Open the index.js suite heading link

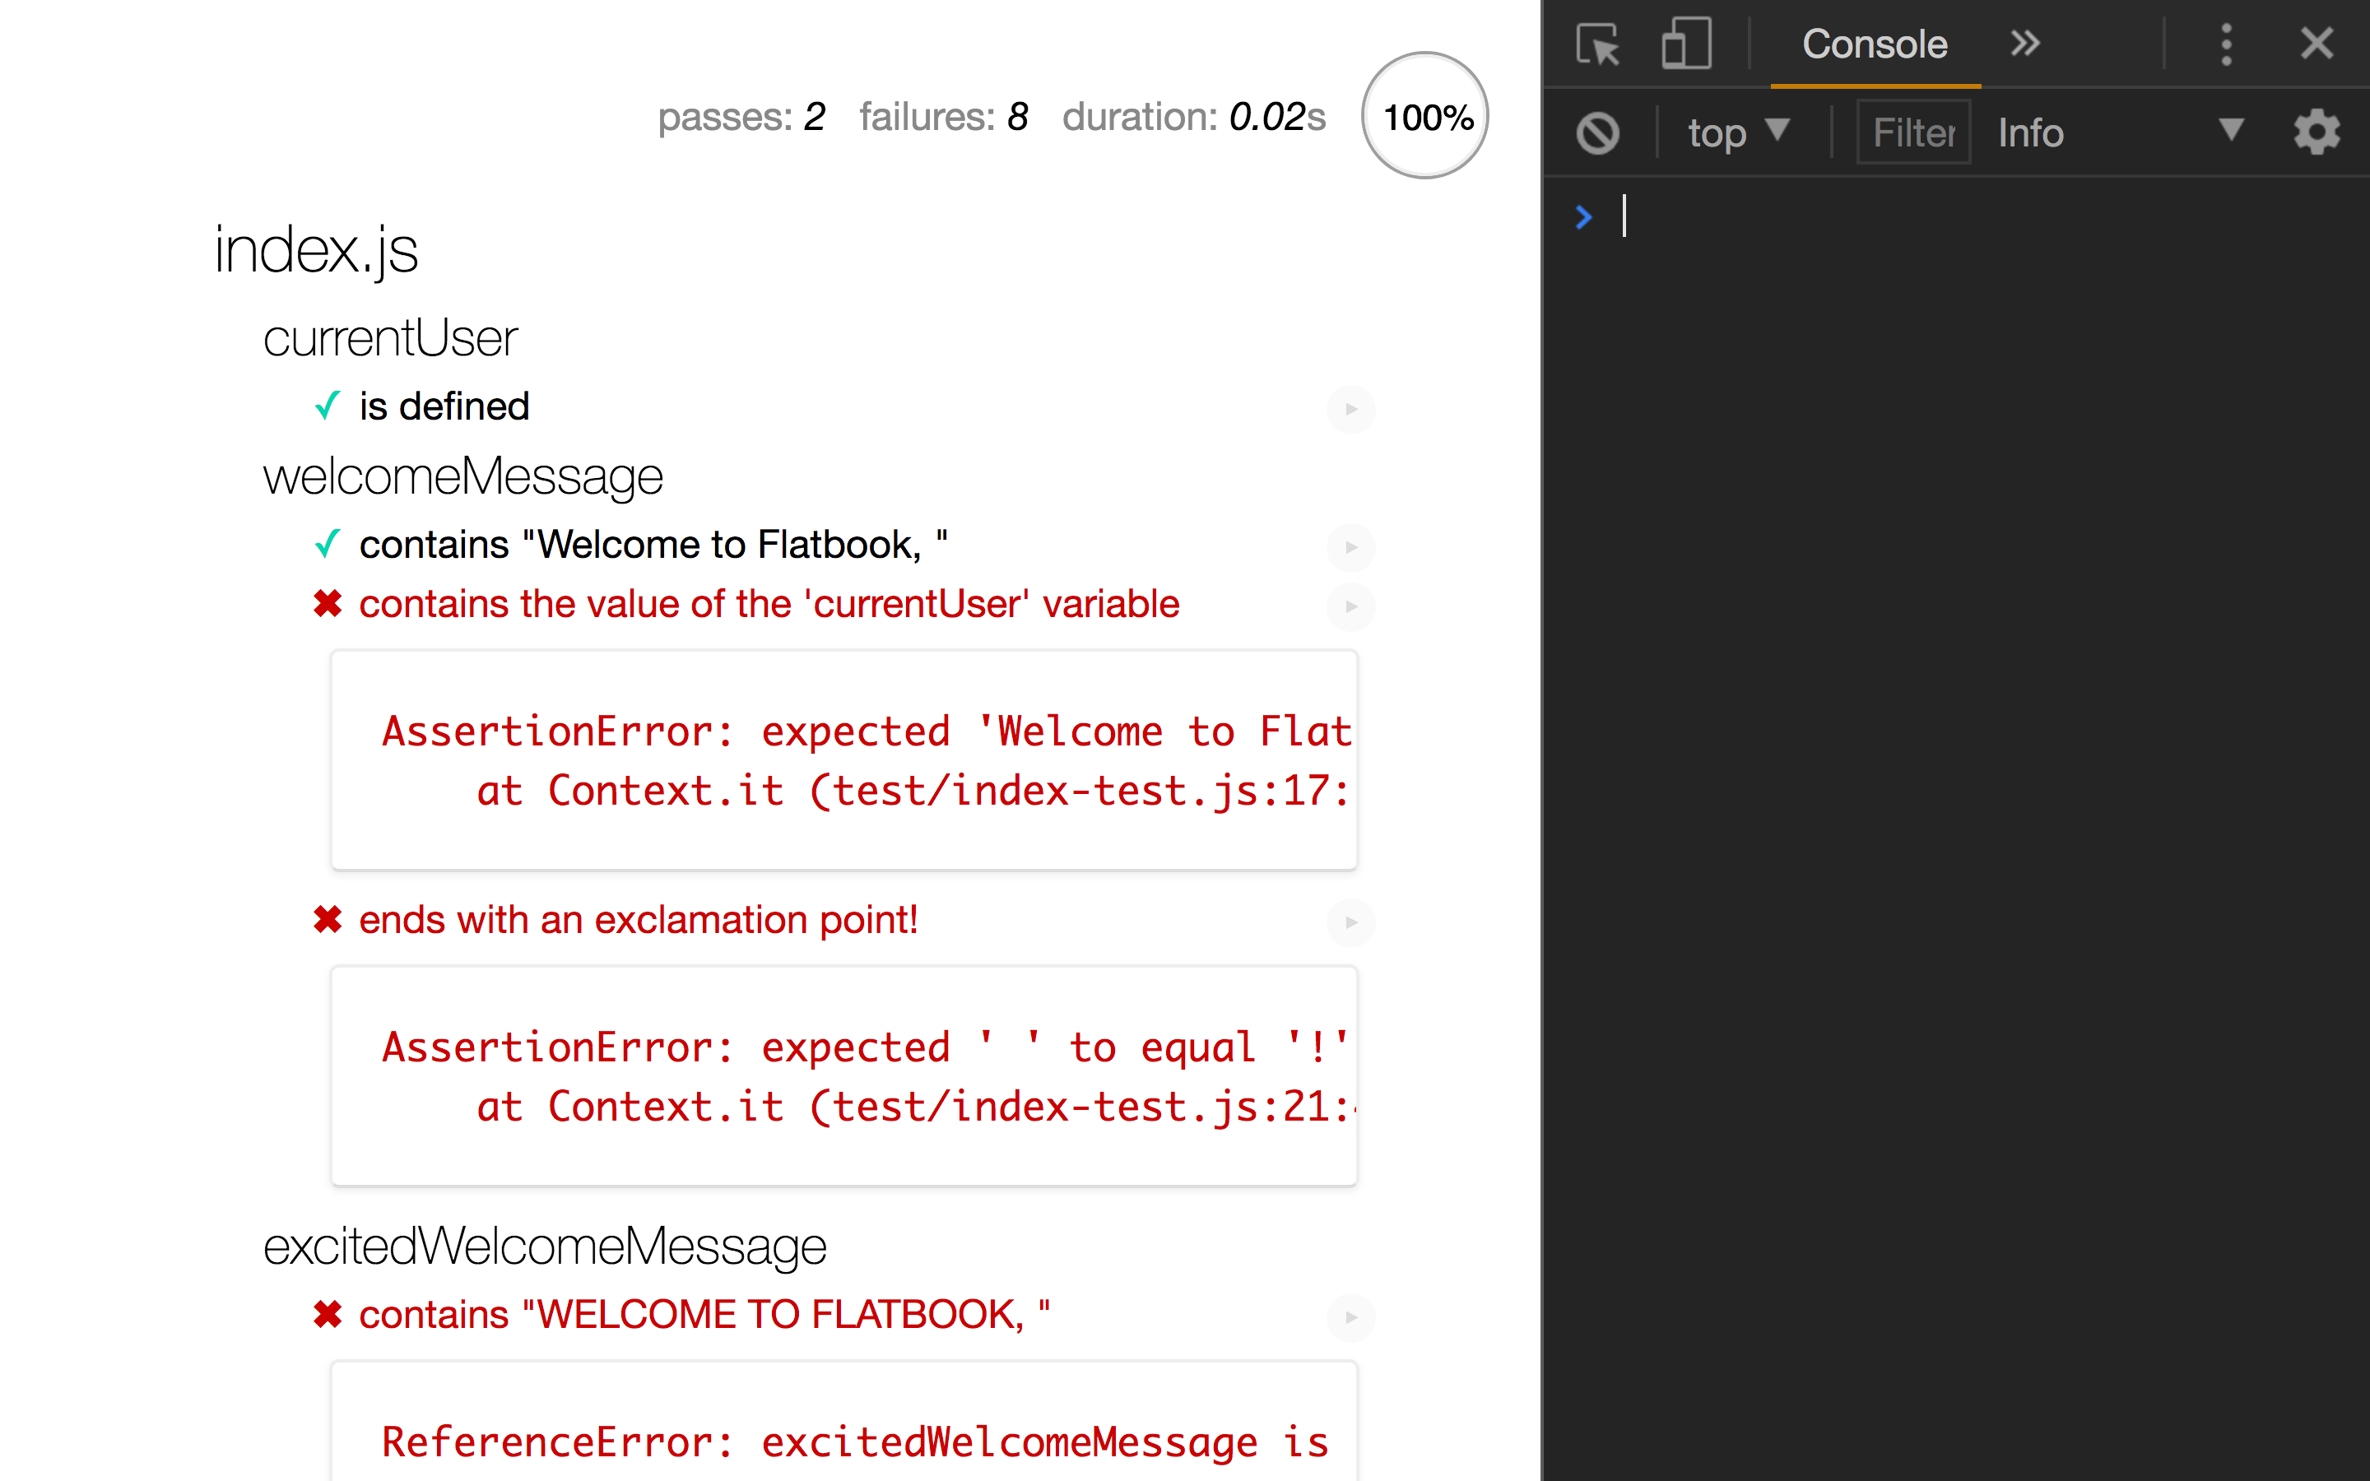pos(315,250)
